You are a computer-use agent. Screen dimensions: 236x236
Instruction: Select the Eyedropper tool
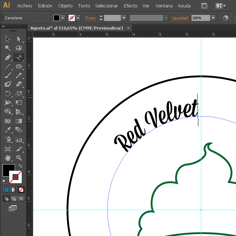(x=8, y=130)
